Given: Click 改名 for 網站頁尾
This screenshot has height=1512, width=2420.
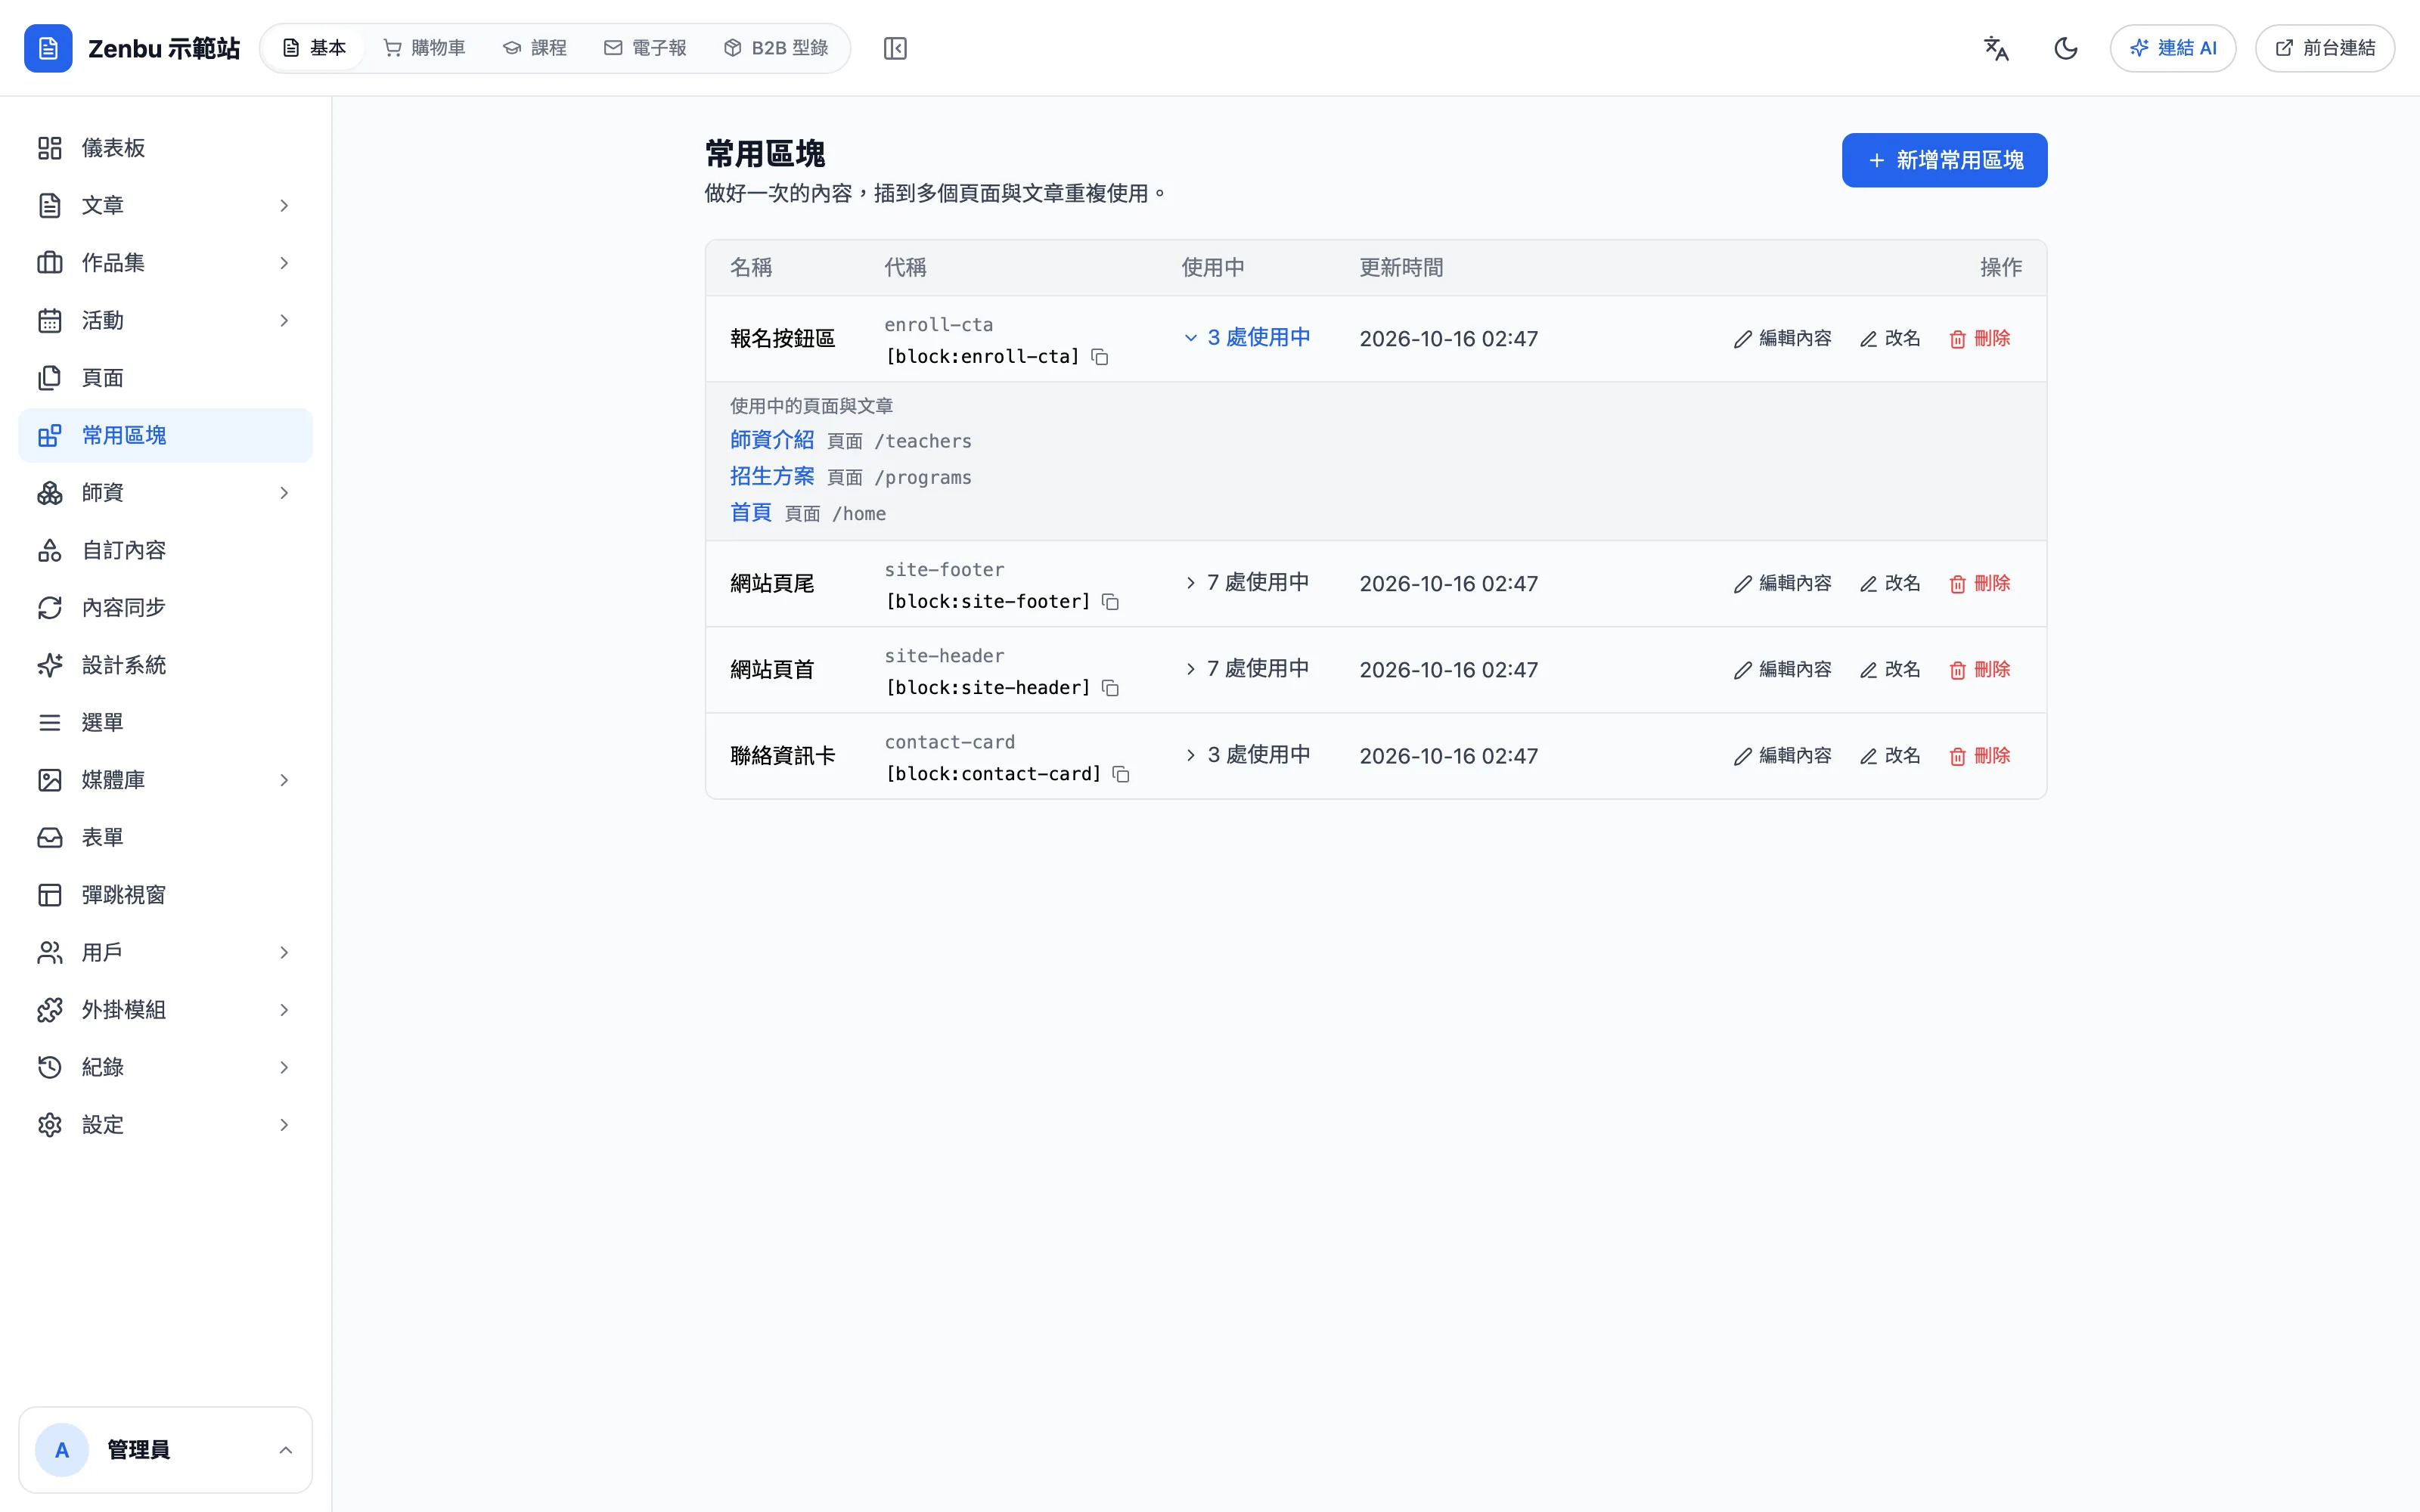Looking at the screenshot, I should (1890, 584).
